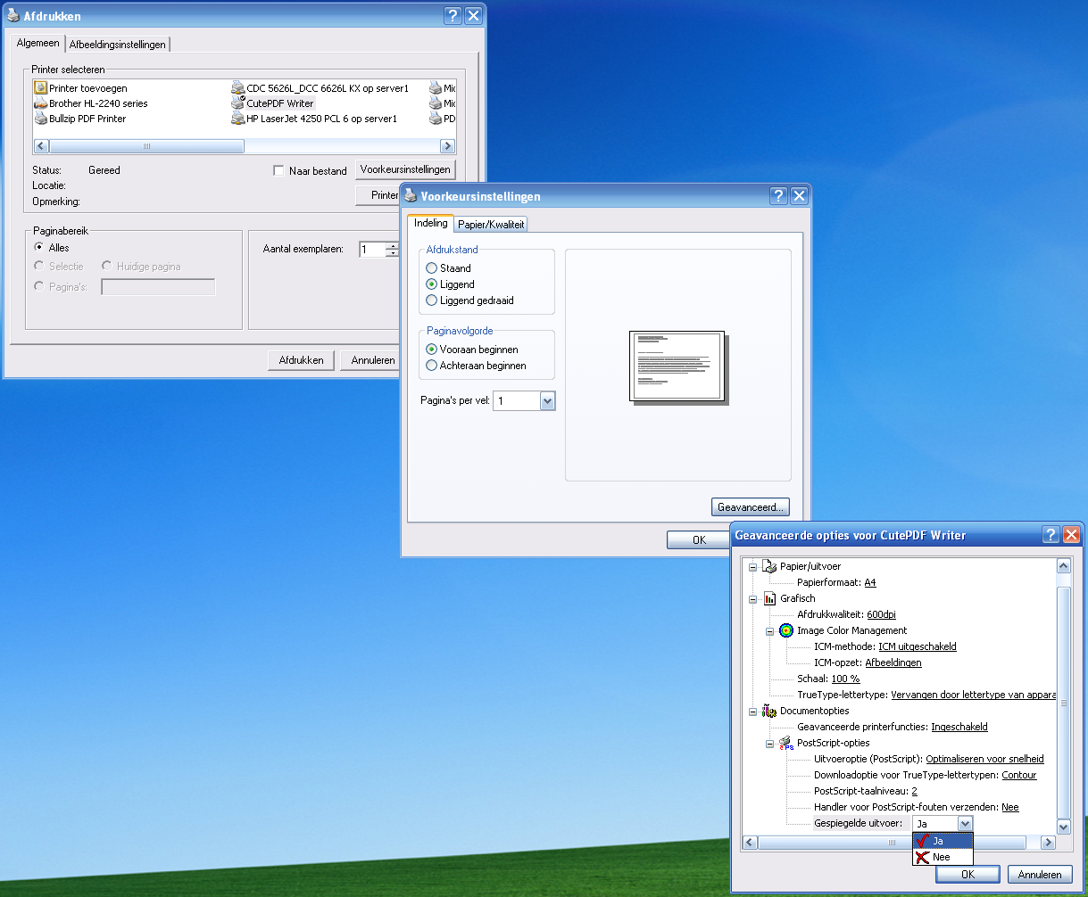Image resolution: width=1088 pixels, height=897 pixels.
Task: Select the Huidige pagina radio button
Action: [x=107, y=266]
